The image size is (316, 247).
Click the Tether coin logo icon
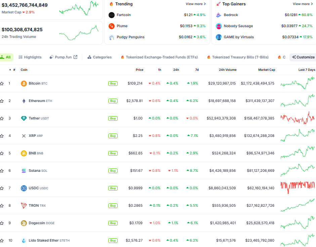coord(24,118)
